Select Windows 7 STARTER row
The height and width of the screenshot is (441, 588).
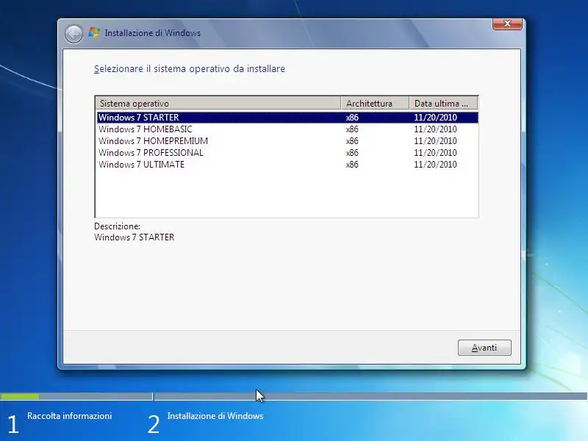[287, 118]
